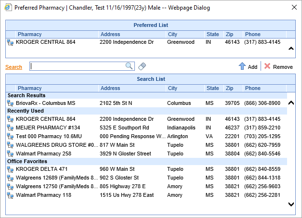The width and height of the screenshot is (302, 218).
Task: Select Test 000 Pharmacy 10.6MU name
Action: (49, 136)
